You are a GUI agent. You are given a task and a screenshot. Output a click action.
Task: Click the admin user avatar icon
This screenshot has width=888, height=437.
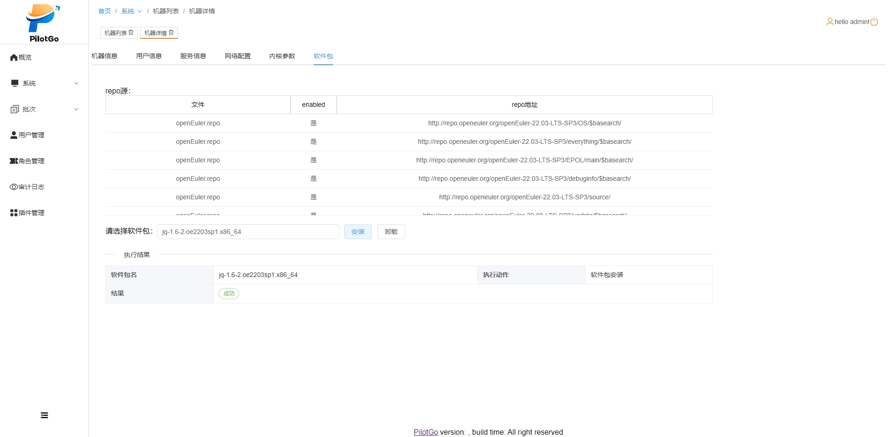point(830,22)
